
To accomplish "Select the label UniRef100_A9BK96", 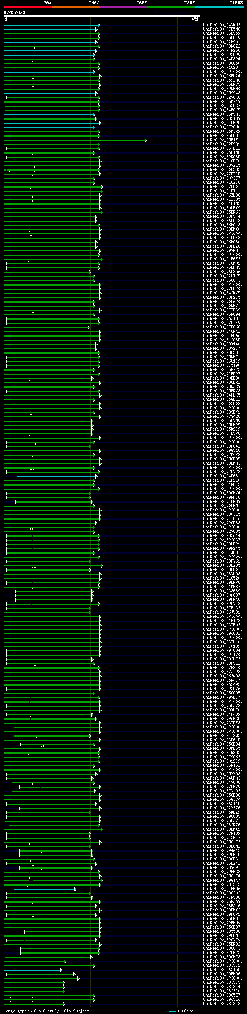I will [222, 974].
